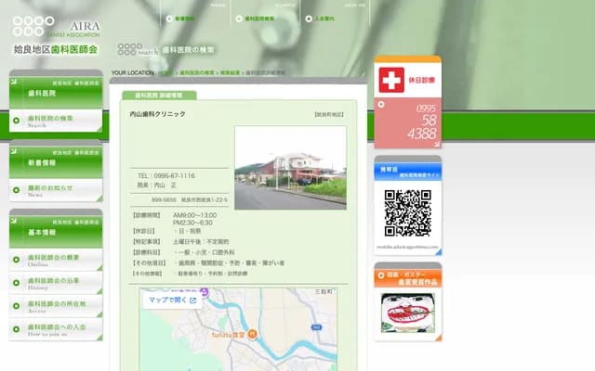This screenshot has width=595, height=371.
Task: Click the clinic building photo
Action: pyautogui.click(x=290, y=168)
